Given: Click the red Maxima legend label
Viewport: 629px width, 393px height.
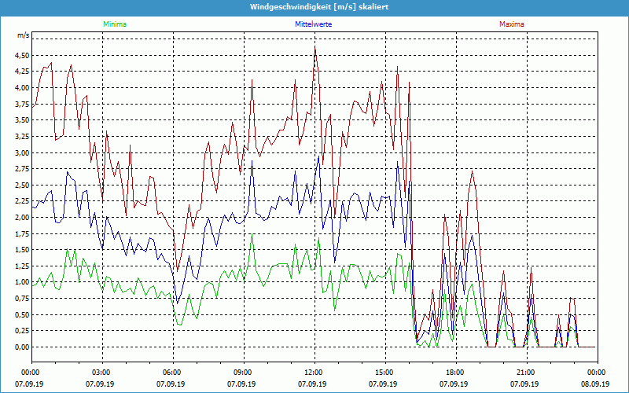Looking at the screenshot, I should (x=511, y=24).
